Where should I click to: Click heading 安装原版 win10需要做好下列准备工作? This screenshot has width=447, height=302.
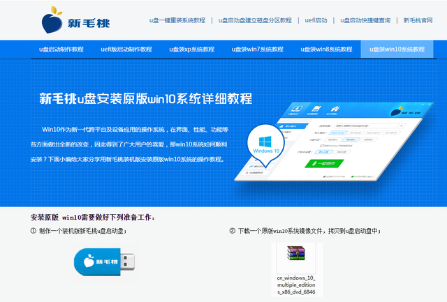(93, 218)
